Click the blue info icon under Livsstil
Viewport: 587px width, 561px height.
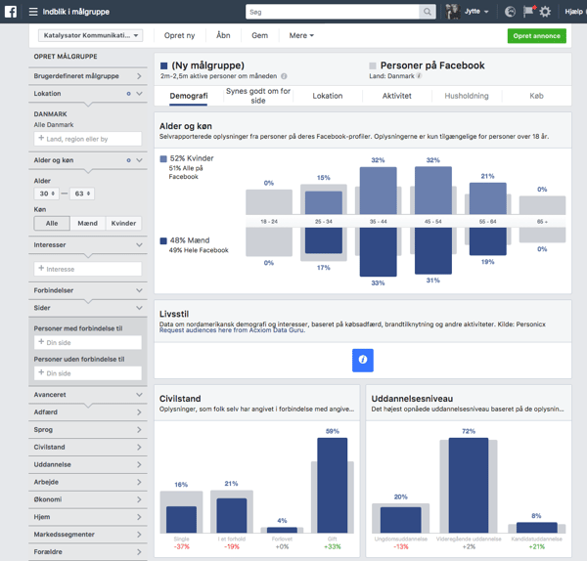point(362,360)
